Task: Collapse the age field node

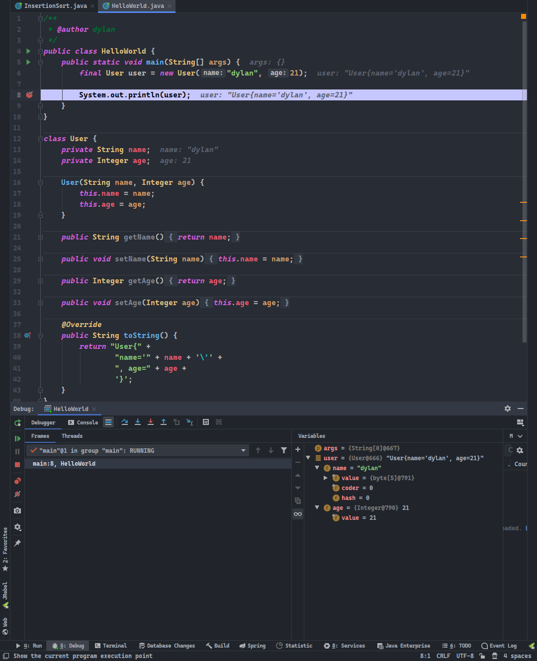Action: tap(317, 507)
